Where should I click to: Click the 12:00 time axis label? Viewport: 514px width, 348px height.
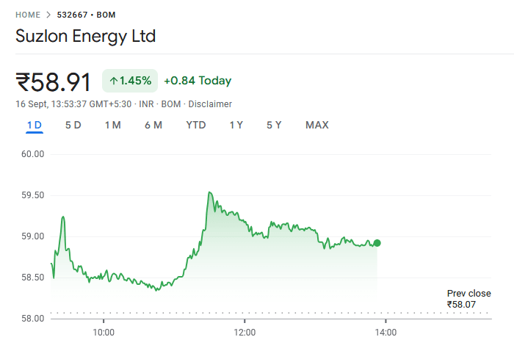[245, 333]
